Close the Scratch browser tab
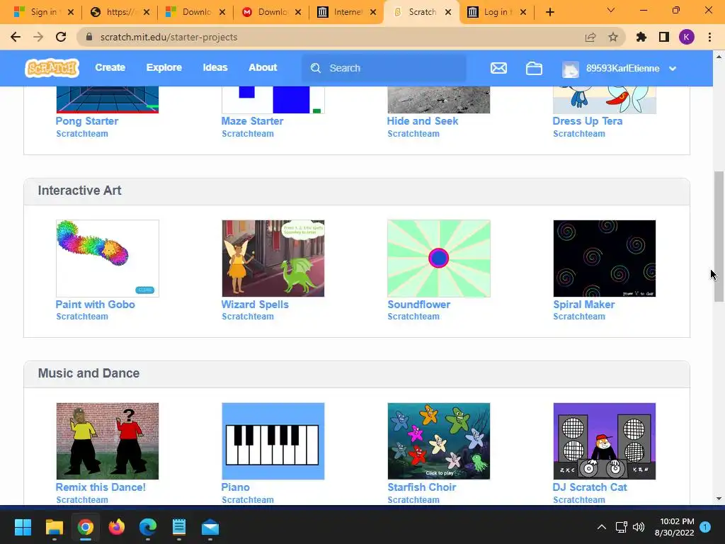The image size is (725, 544). 448,13
